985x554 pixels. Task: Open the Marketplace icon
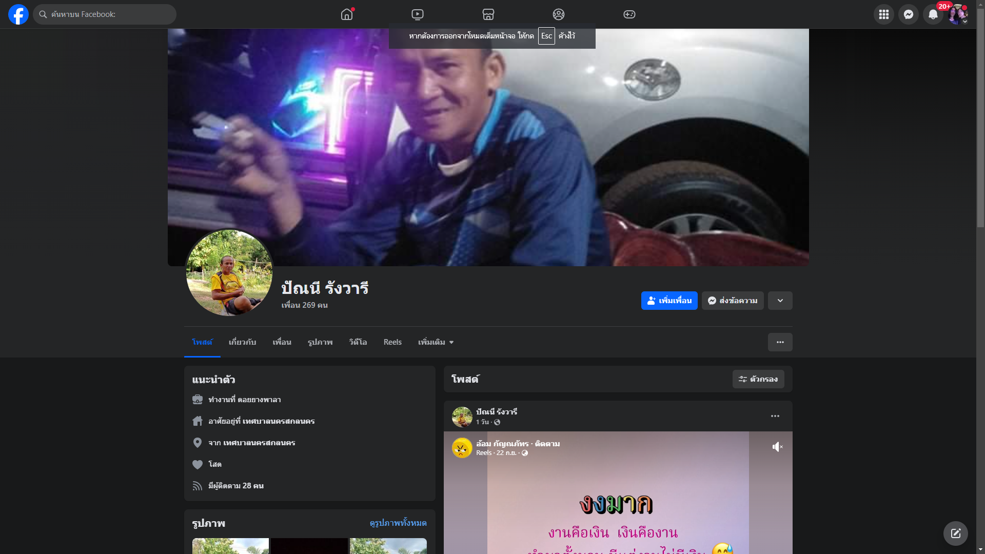[488, 14]
